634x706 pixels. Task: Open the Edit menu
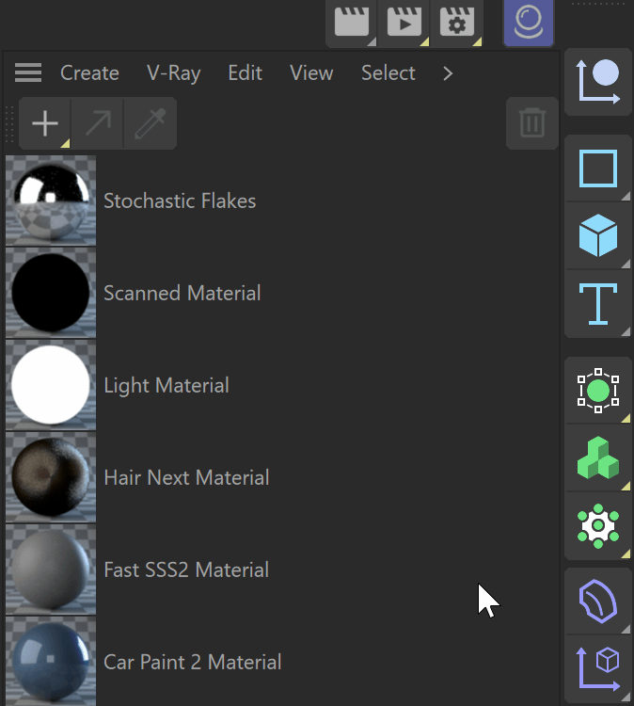[245, 72]
